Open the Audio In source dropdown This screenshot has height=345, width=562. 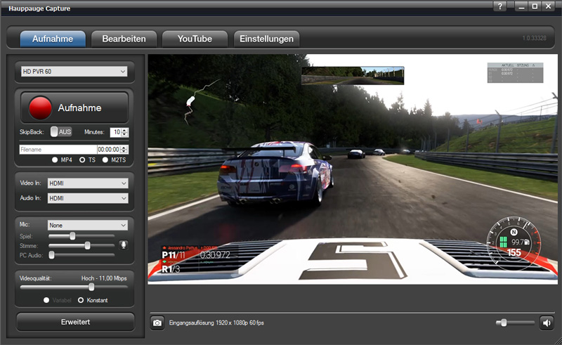click(x=87, y=198)
